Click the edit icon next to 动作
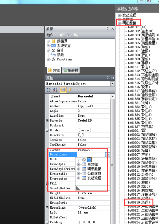Viewport: 159px width, 224px height. pyautogui.click(x=62, y=35)
